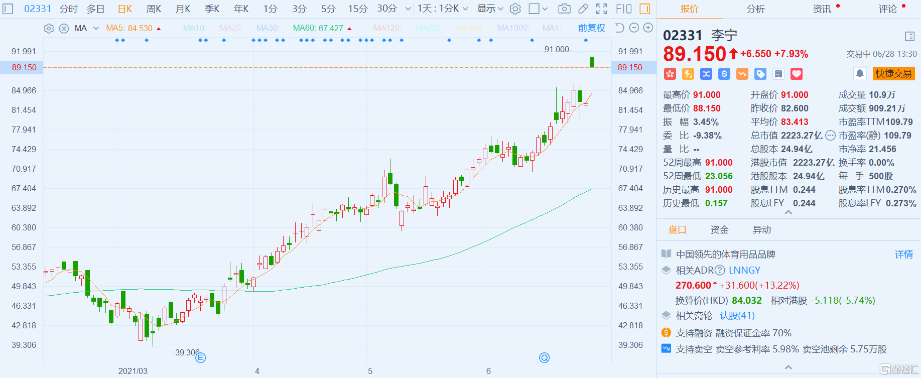Open the square layout dropdown
The height and width of the screenshot is (378, 921).
click(538, 9)
